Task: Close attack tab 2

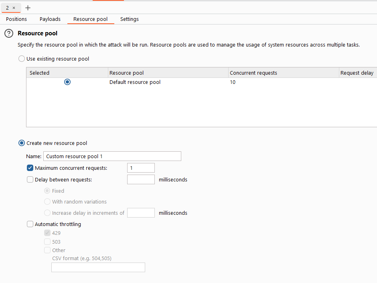Action: coord(14,8)
